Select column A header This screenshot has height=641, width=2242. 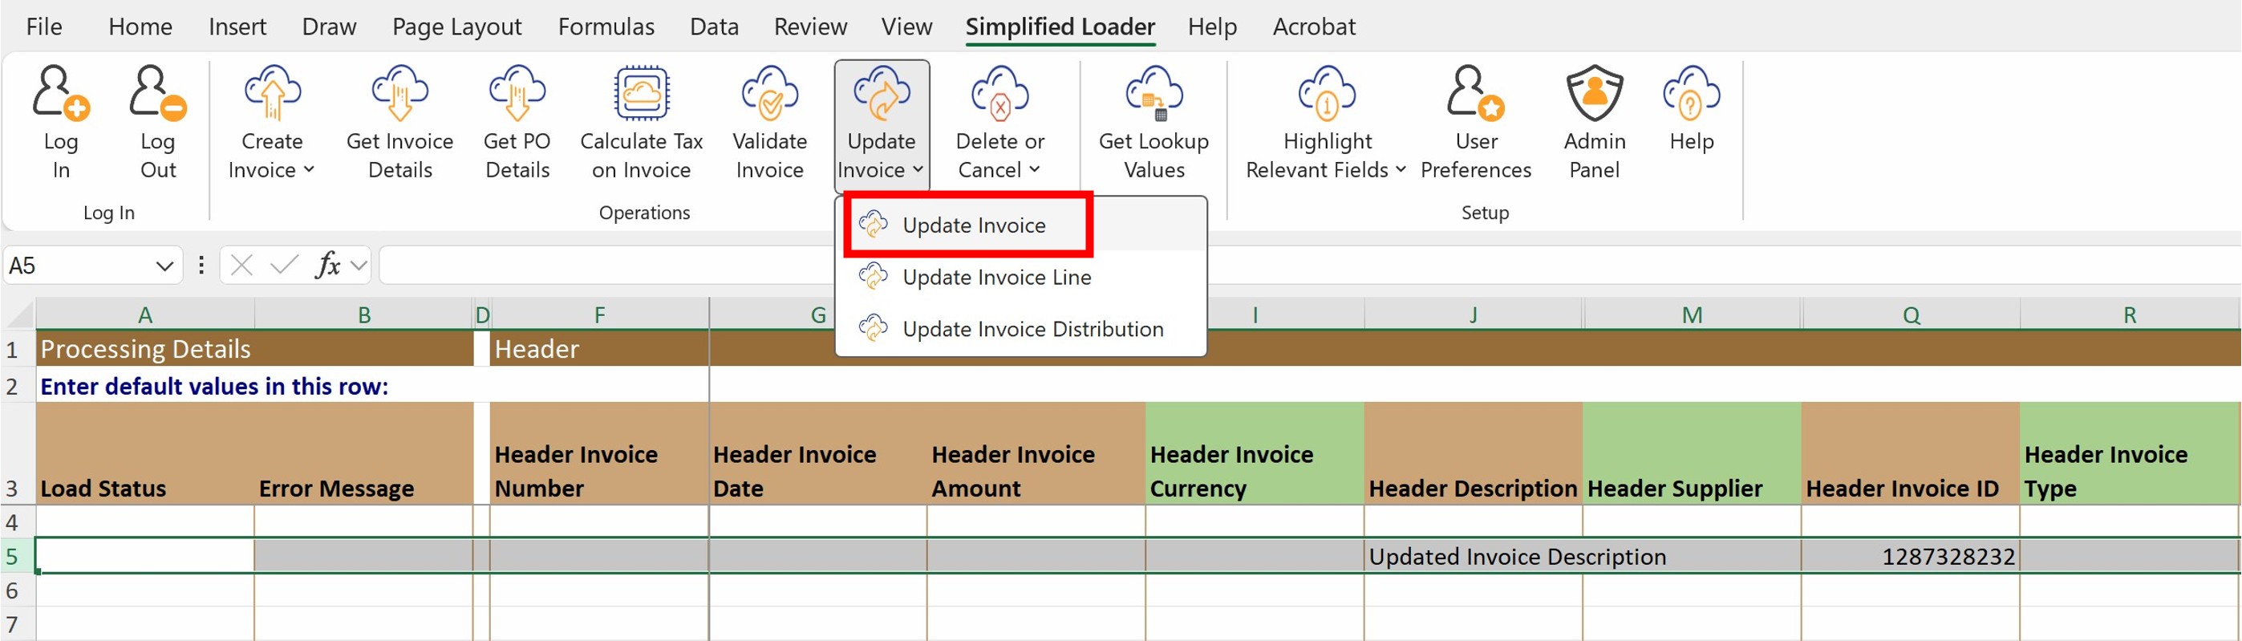pos(144,315)
